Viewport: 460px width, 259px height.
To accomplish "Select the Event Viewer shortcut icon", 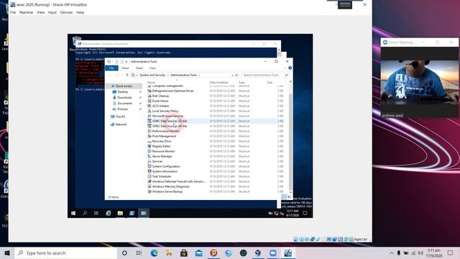I will (x=149, y=101).
